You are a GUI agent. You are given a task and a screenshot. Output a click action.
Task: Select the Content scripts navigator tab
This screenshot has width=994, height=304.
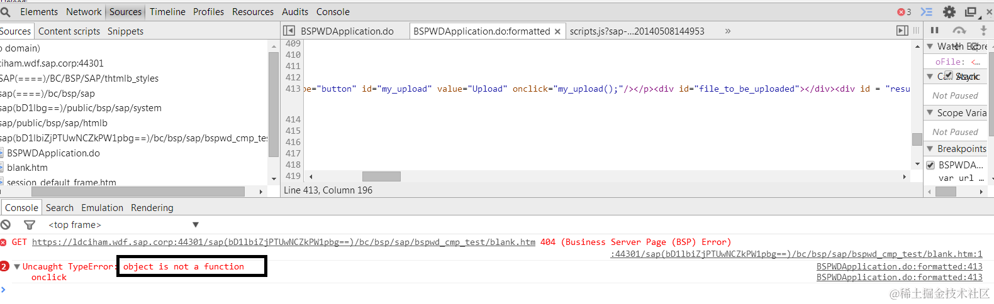click(x=69, y=31)
